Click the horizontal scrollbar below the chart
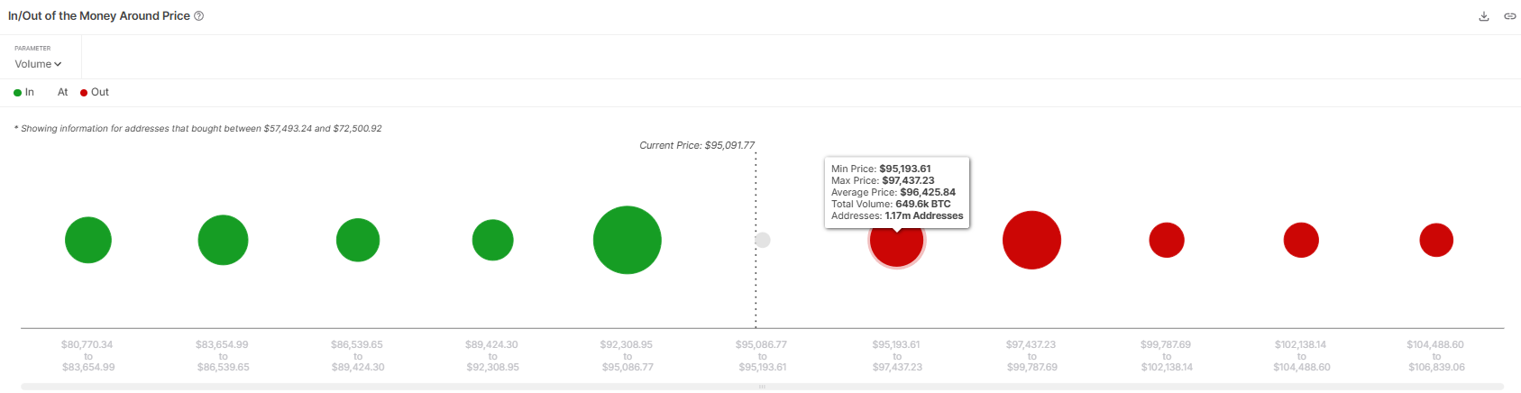 click(763, 387)
